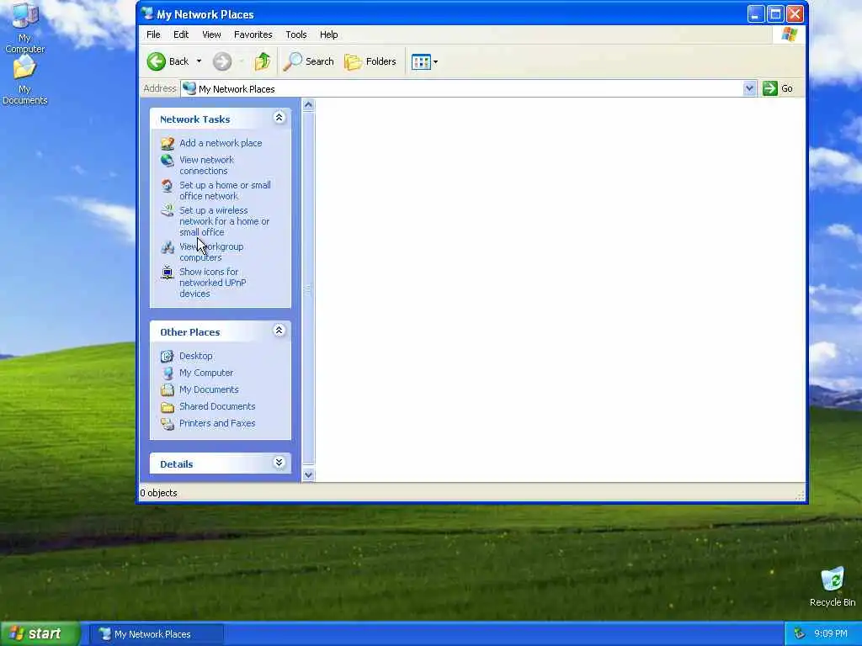Click the sidebar vertical scrollbar thumb
862x646 pixels.
click(308, 288)
